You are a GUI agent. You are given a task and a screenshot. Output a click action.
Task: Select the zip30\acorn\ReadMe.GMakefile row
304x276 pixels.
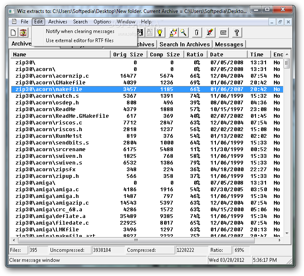click(147, 116)
